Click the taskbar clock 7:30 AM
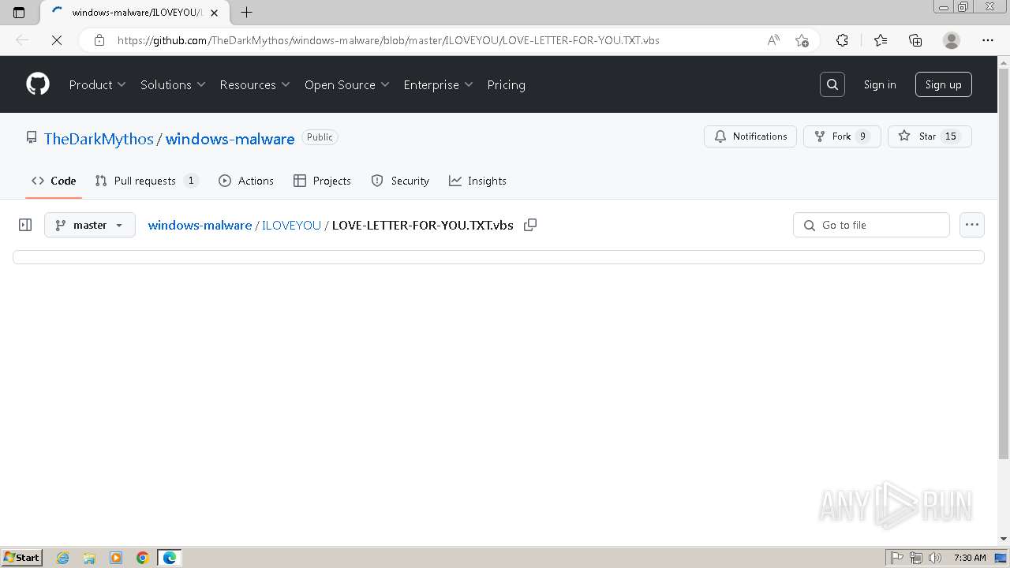 coord(970,558)
